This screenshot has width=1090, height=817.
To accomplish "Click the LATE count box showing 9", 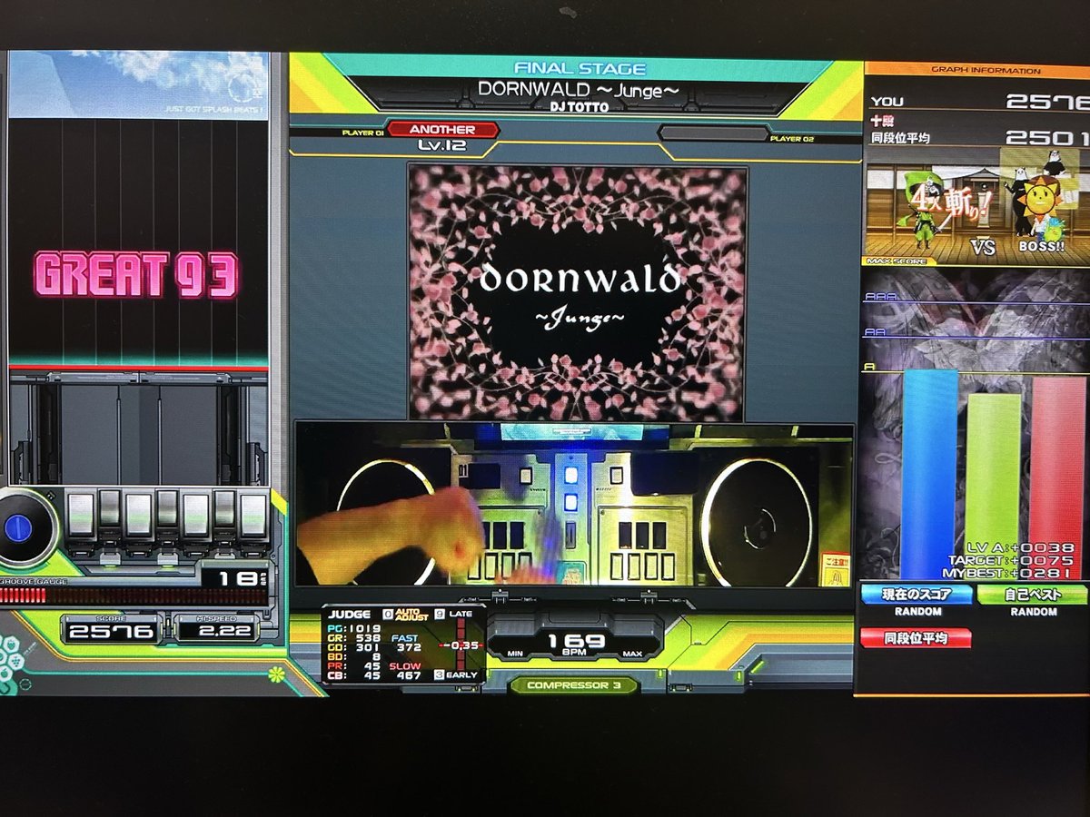I will [441, 614].
